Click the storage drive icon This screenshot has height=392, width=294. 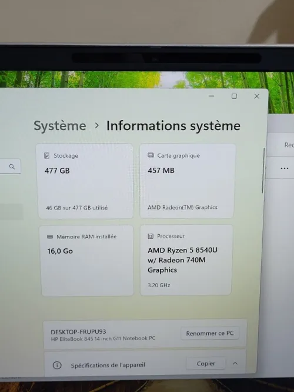[x=46, y=155]
